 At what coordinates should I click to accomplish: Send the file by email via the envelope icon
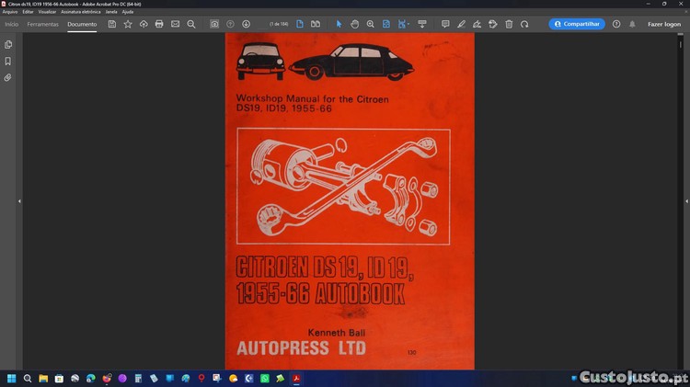pos(175,24)
